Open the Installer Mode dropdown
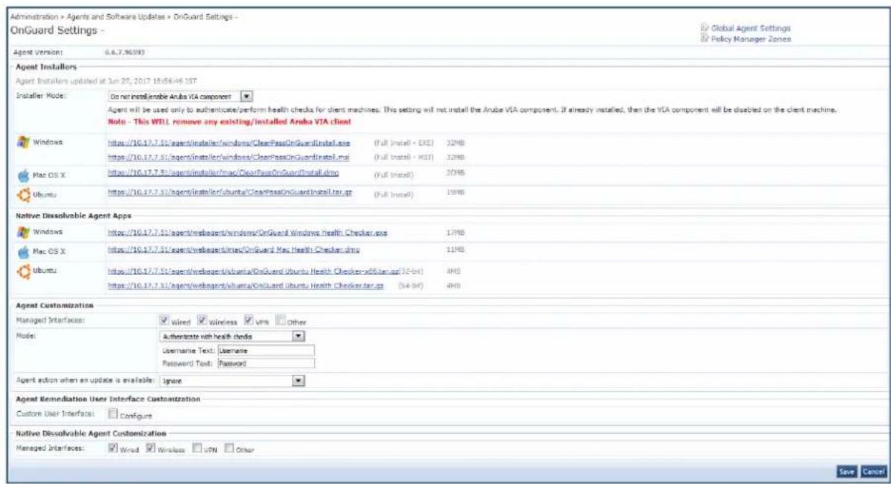Screen dimensions: 891x484 [x=180, y=97]
